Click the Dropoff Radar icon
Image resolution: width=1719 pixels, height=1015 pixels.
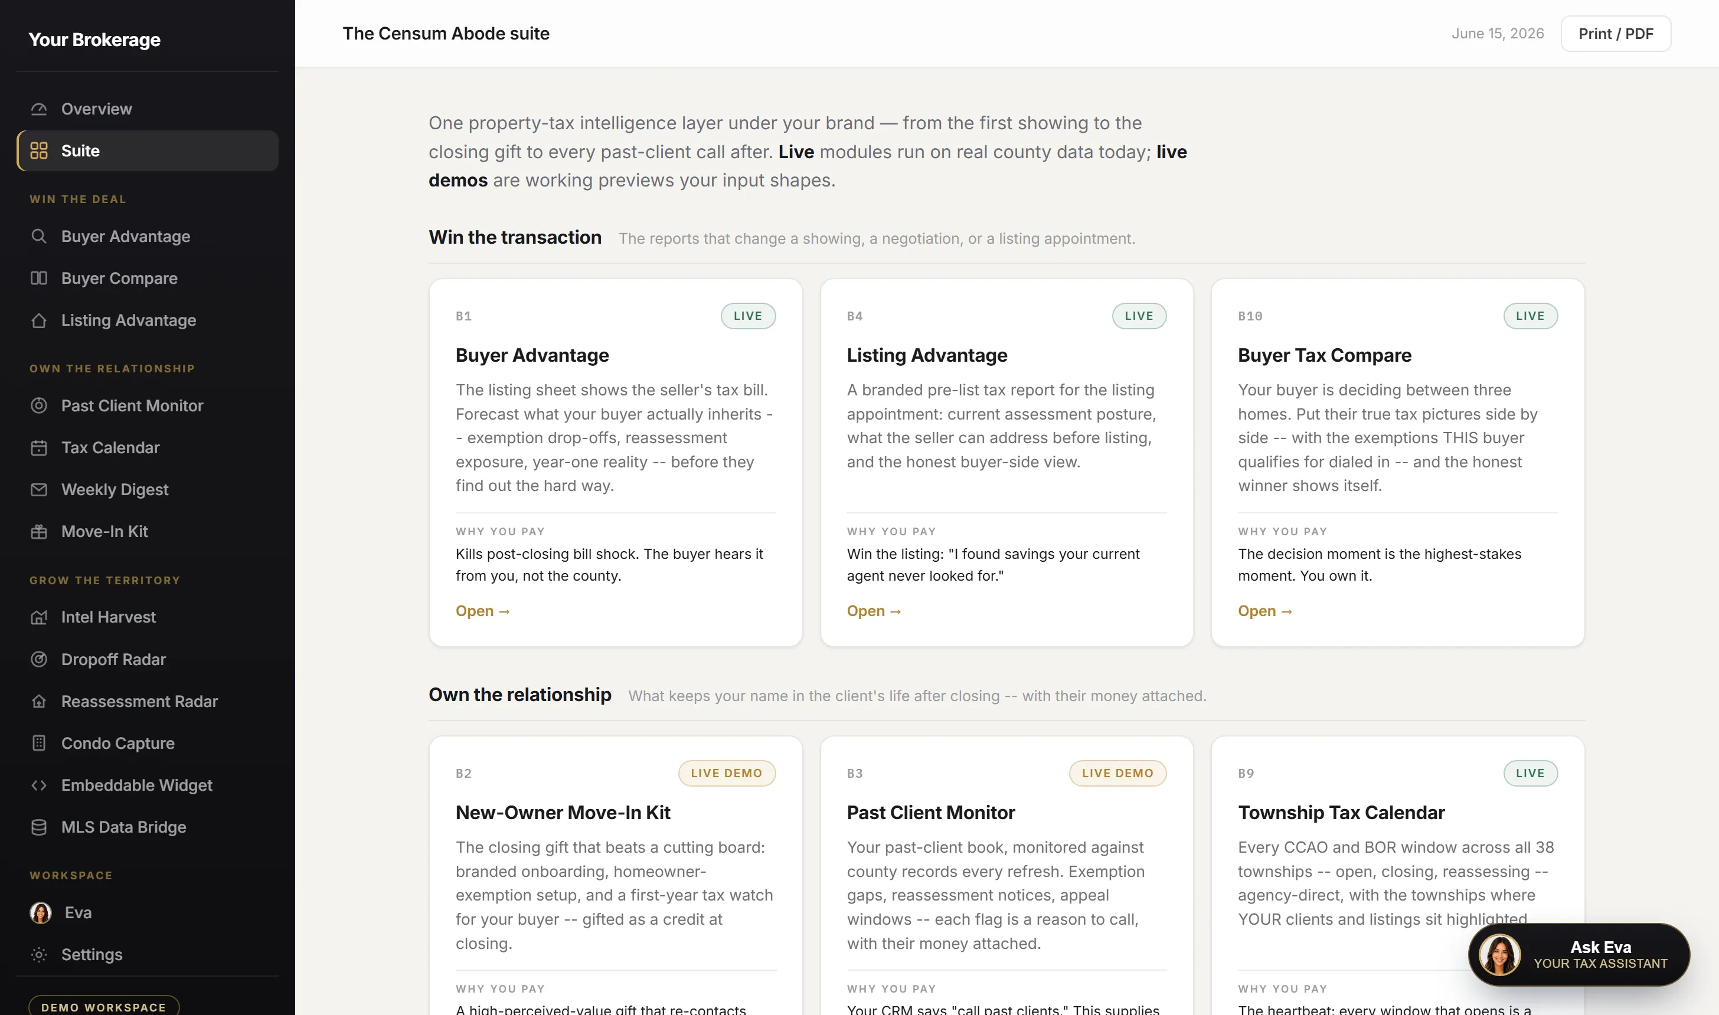(x=39, y=659)
